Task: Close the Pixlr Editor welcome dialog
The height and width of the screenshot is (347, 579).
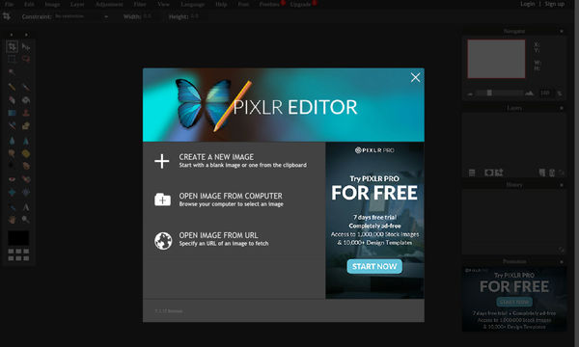Action: click(415, 77)
